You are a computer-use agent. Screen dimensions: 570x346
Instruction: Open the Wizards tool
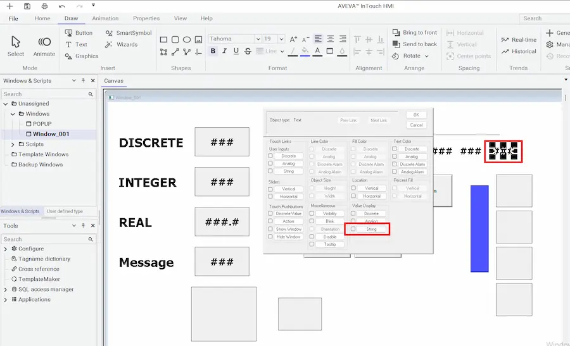[x=122, y=44]
